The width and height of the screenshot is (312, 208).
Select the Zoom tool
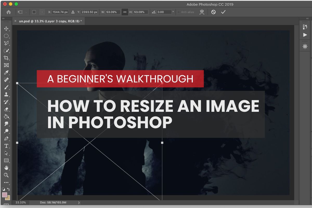click(6, 175)
